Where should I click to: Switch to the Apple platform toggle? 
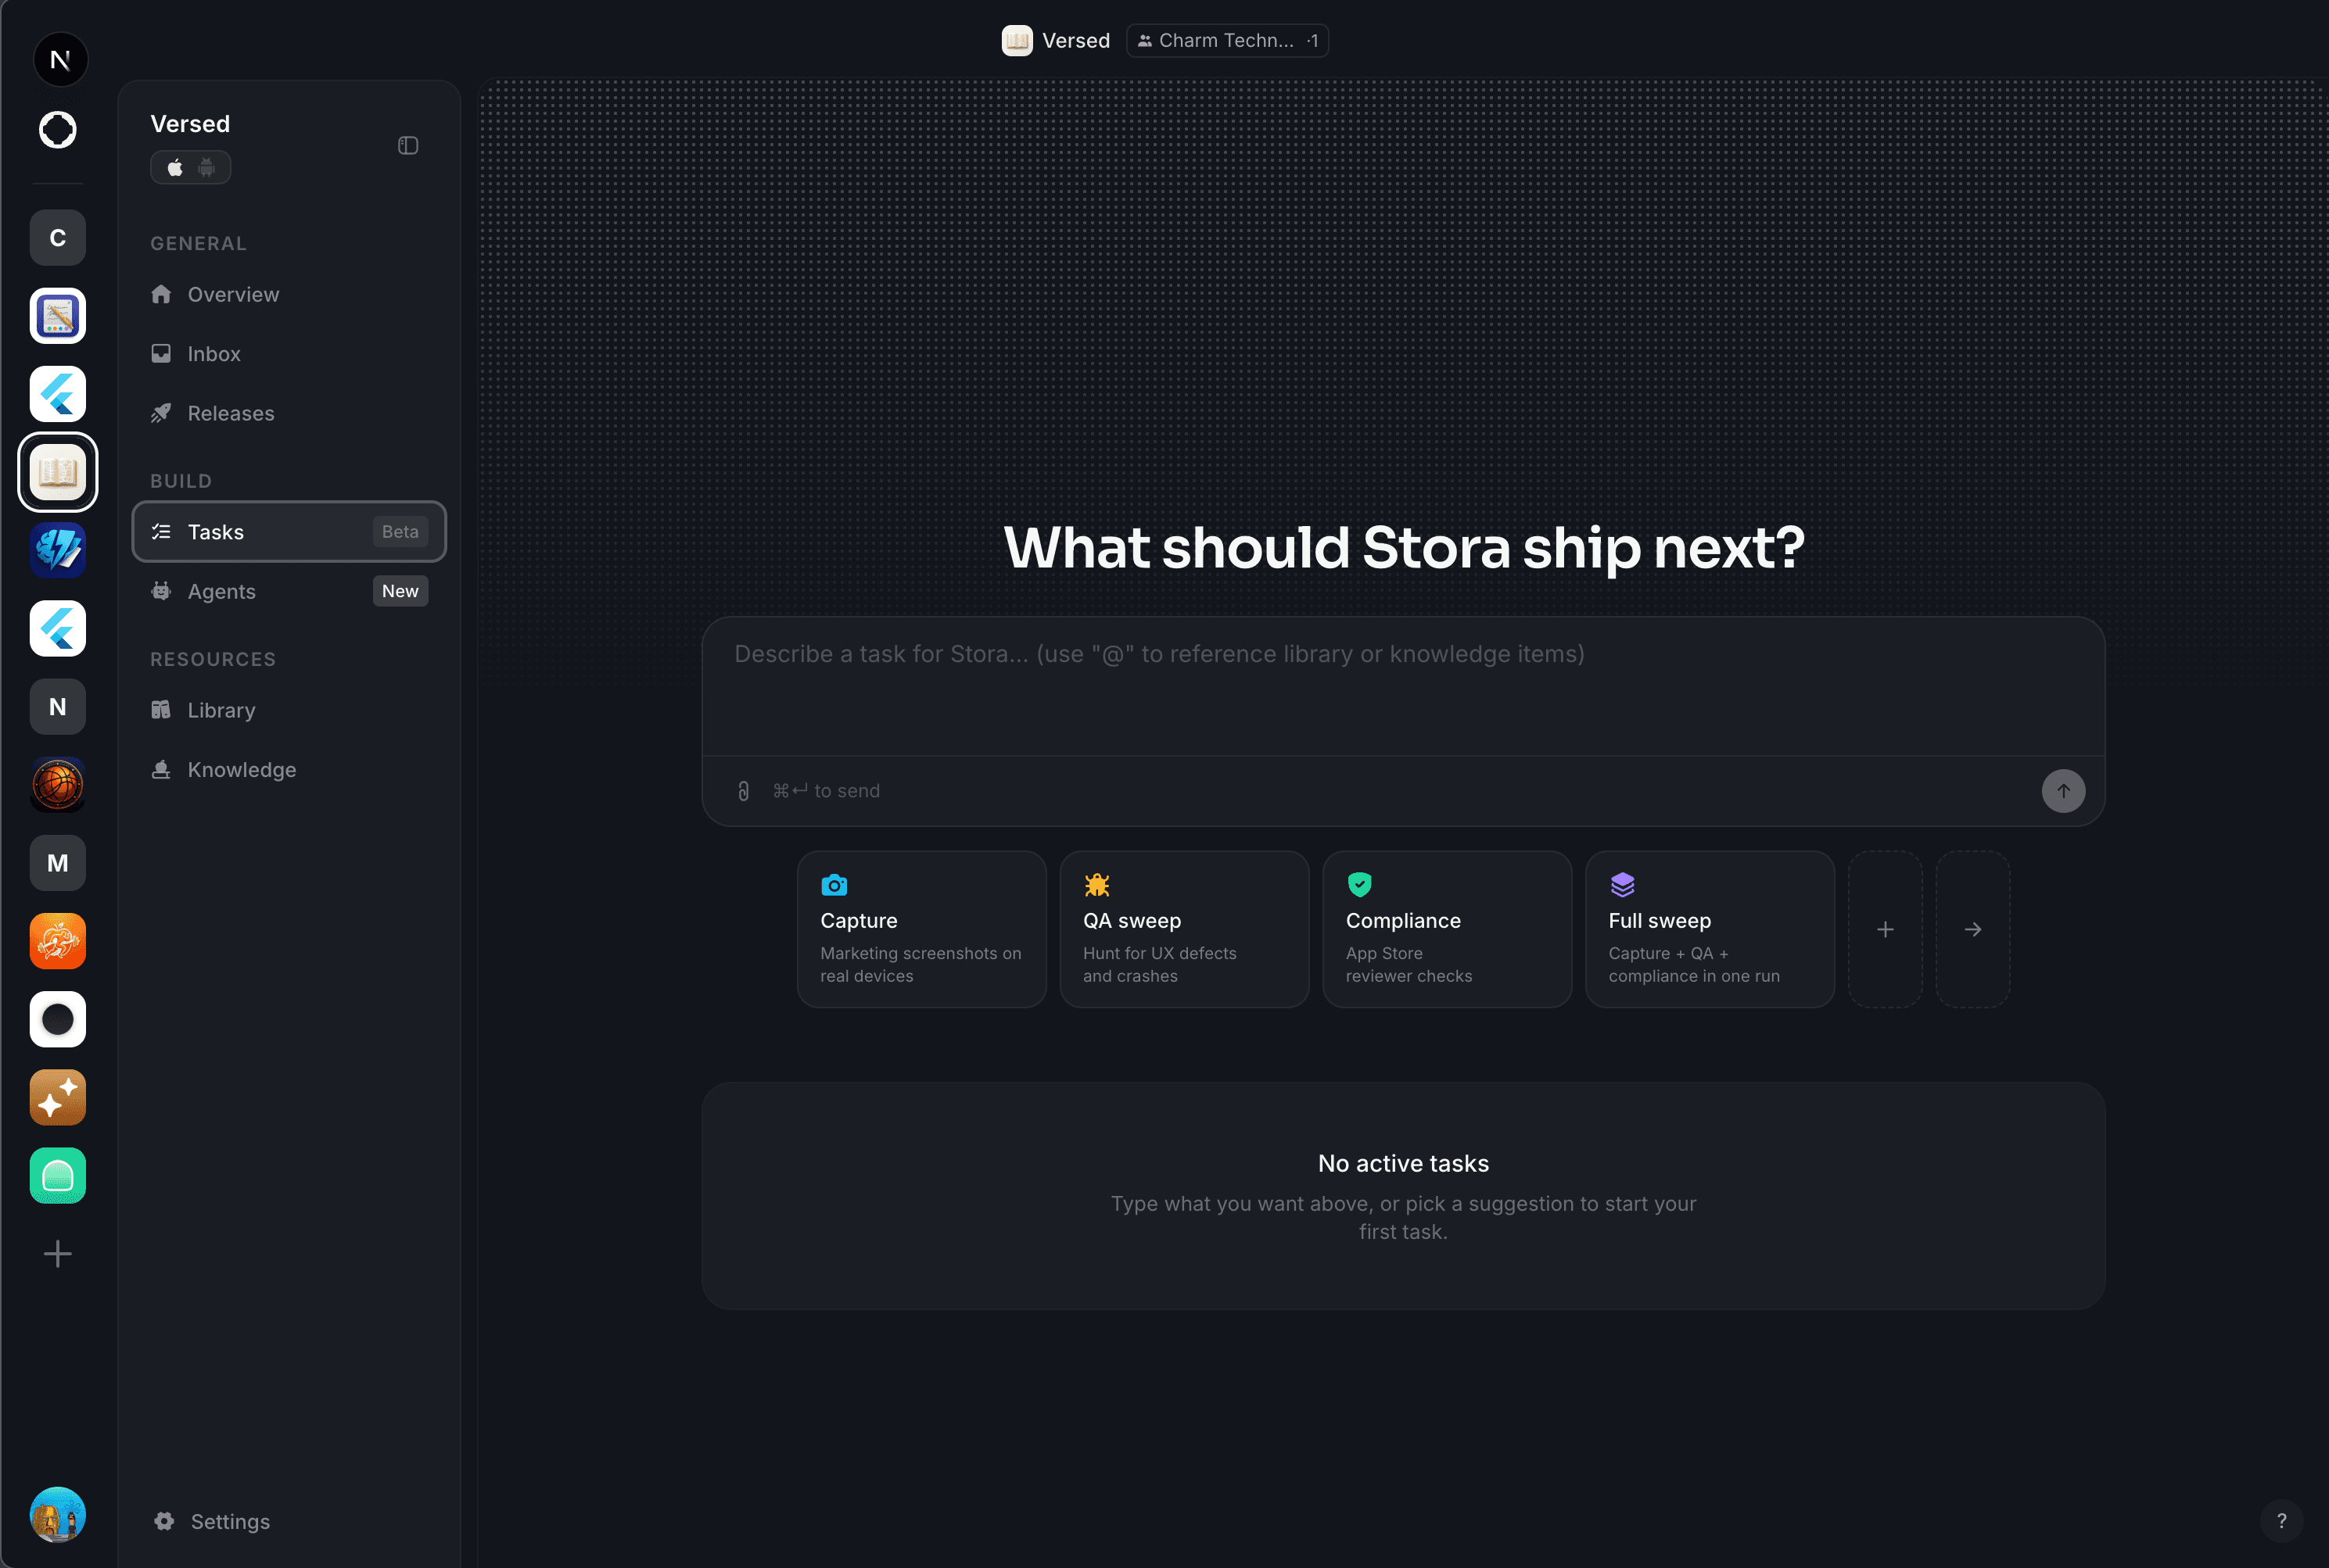pos(176,167)
